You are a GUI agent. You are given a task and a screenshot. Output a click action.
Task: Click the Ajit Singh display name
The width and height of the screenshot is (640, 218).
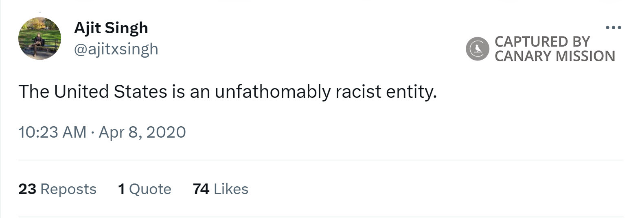111,28
